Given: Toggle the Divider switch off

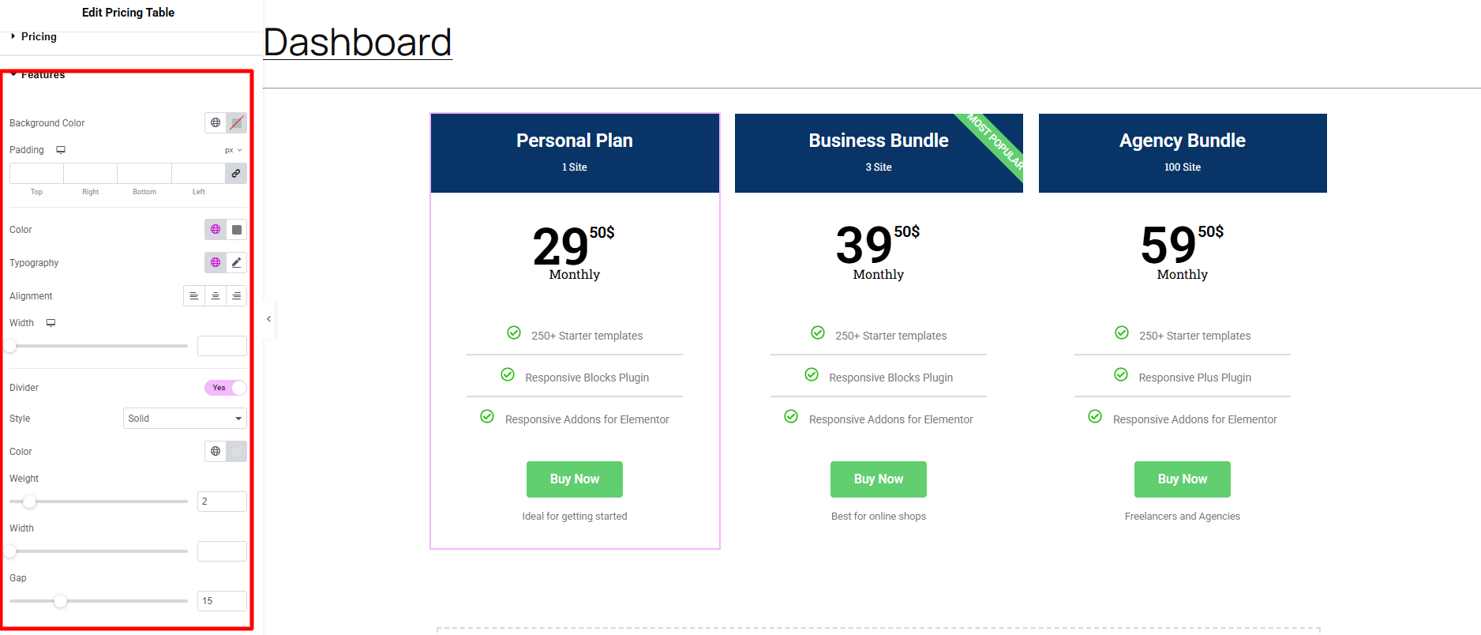Looking at the screenshot, I should tap(226, 387).
